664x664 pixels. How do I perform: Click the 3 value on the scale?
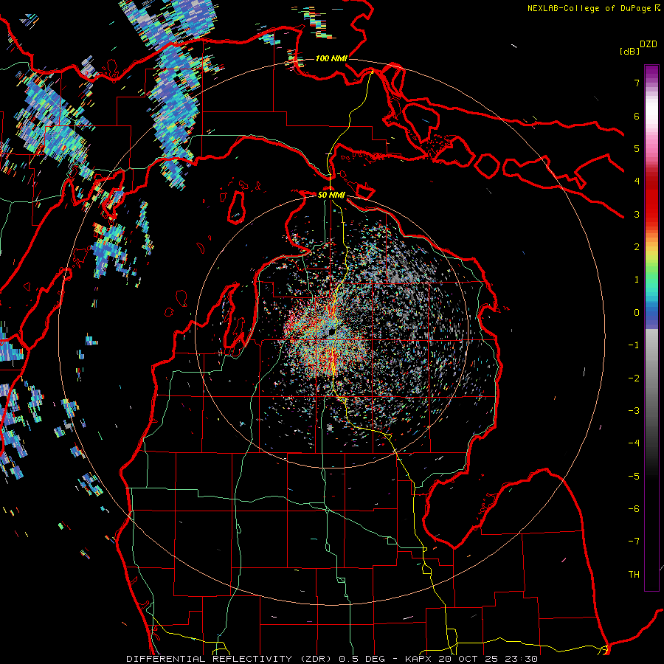click(637, 214)
